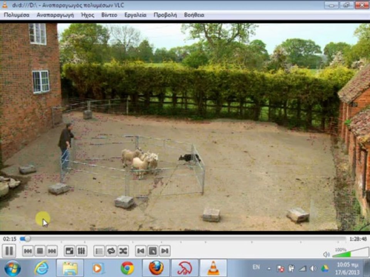
Task: Open the red umbrella taskbar application
Action: pyautogui.click(x=185, y=268)
